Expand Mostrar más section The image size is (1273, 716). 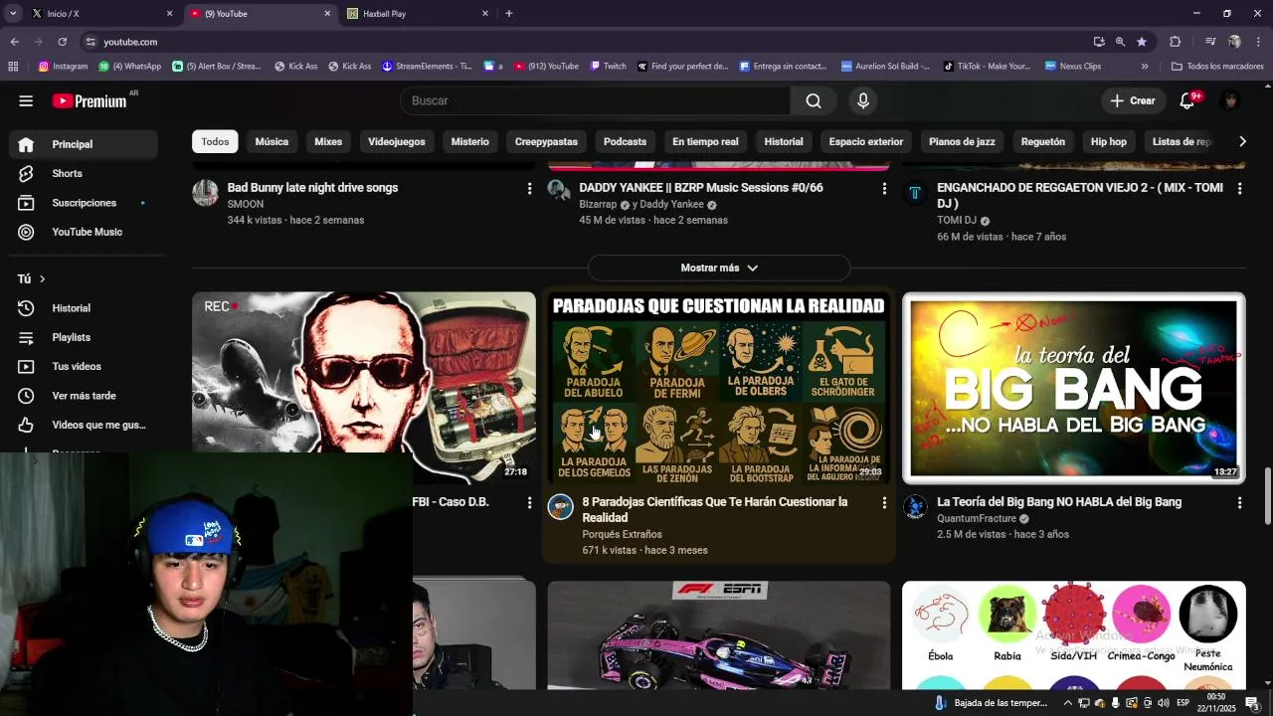coord(719,268)
